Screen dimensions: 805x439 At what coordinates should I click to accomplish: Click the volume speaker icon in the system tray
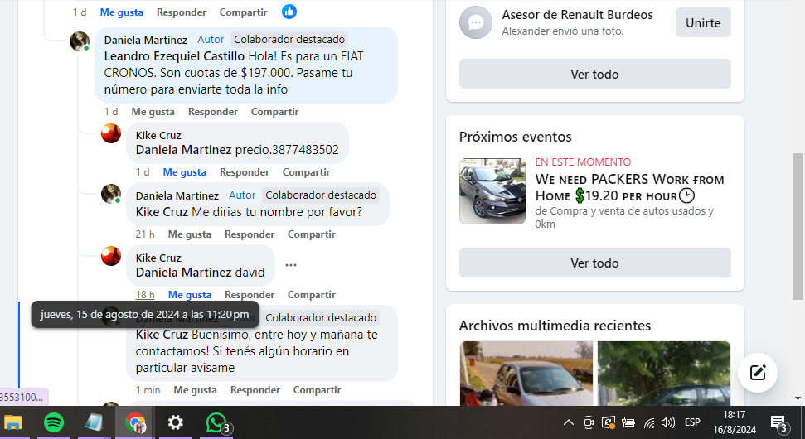667,422
